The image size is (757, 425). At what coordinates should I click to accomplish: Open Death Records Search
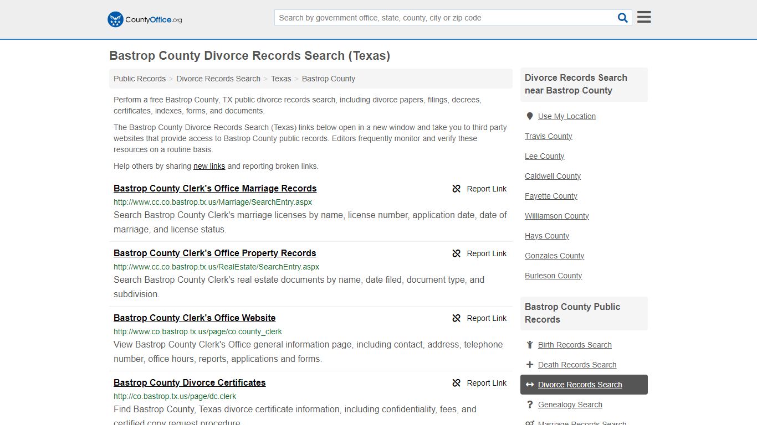(x=577, y=365)
